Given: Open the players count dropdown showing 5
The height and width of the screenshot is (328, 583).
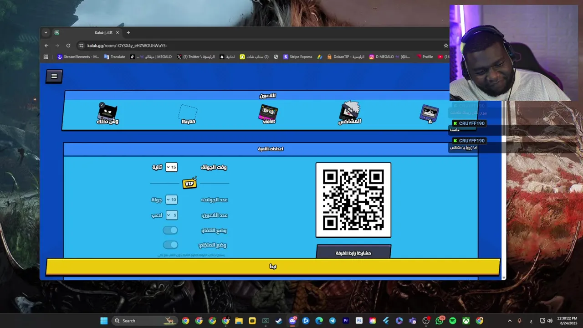Looking at the screenshot, I should [171, 215].
